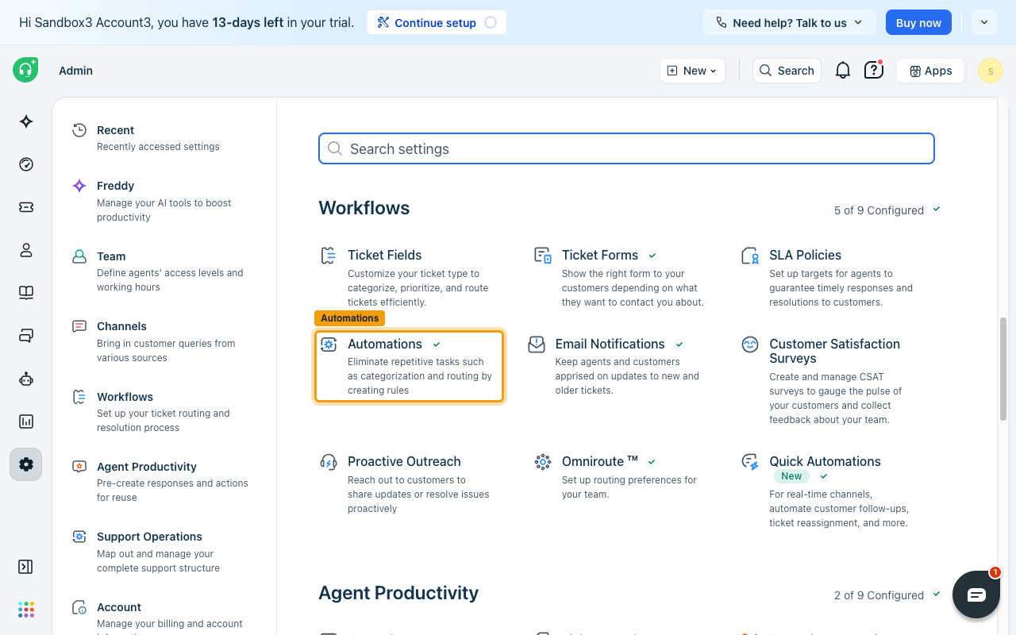The width and height of the screenshot is (1016, 635).
Task: Open the New dropdown button
Action: 692,71
